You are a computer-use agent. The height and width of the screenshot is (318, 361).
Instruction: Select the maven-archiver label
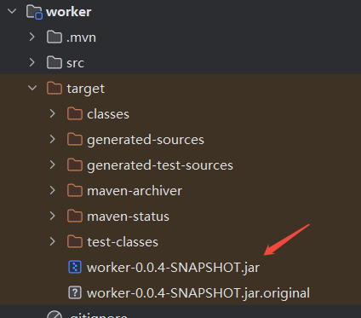(x=135, y=191)
